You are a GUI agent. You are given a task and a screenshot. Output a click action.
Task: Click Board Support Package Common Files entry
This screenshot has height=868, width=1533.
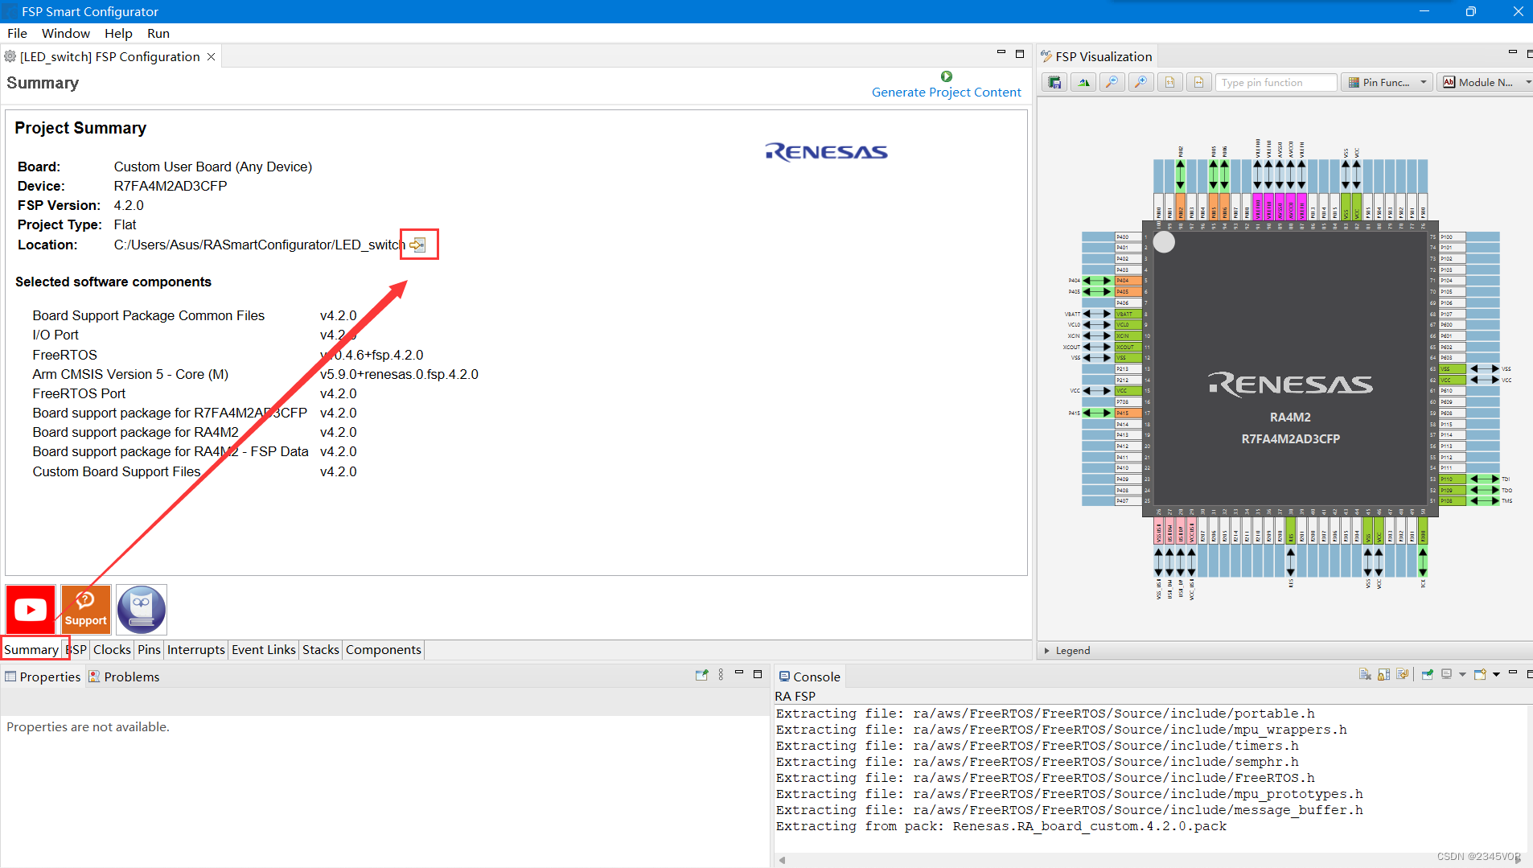(148, 316)
